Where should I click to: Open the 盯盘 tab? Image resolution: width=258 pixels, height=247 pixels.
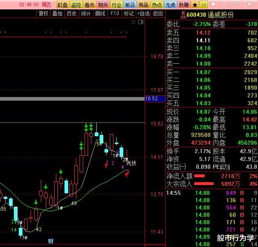pos(63,5)
